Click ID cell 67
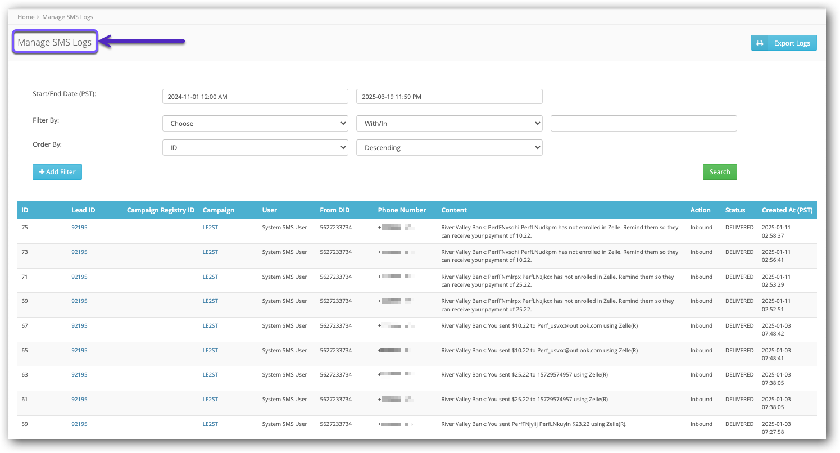This screenshot has width=840, height=453. coord(25,326)
